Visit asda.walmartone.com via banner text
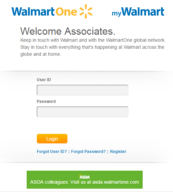 (116, 182)
